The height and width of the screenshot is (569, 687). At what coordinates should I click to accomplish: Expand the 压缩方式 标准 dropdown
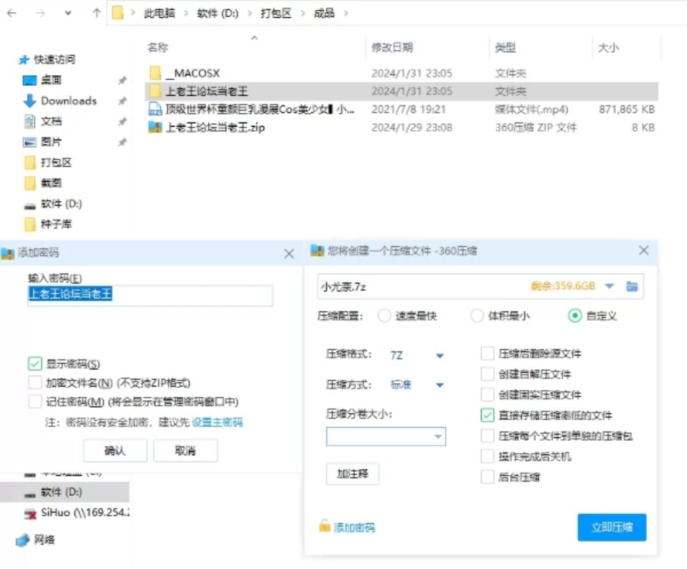point(439,385)
